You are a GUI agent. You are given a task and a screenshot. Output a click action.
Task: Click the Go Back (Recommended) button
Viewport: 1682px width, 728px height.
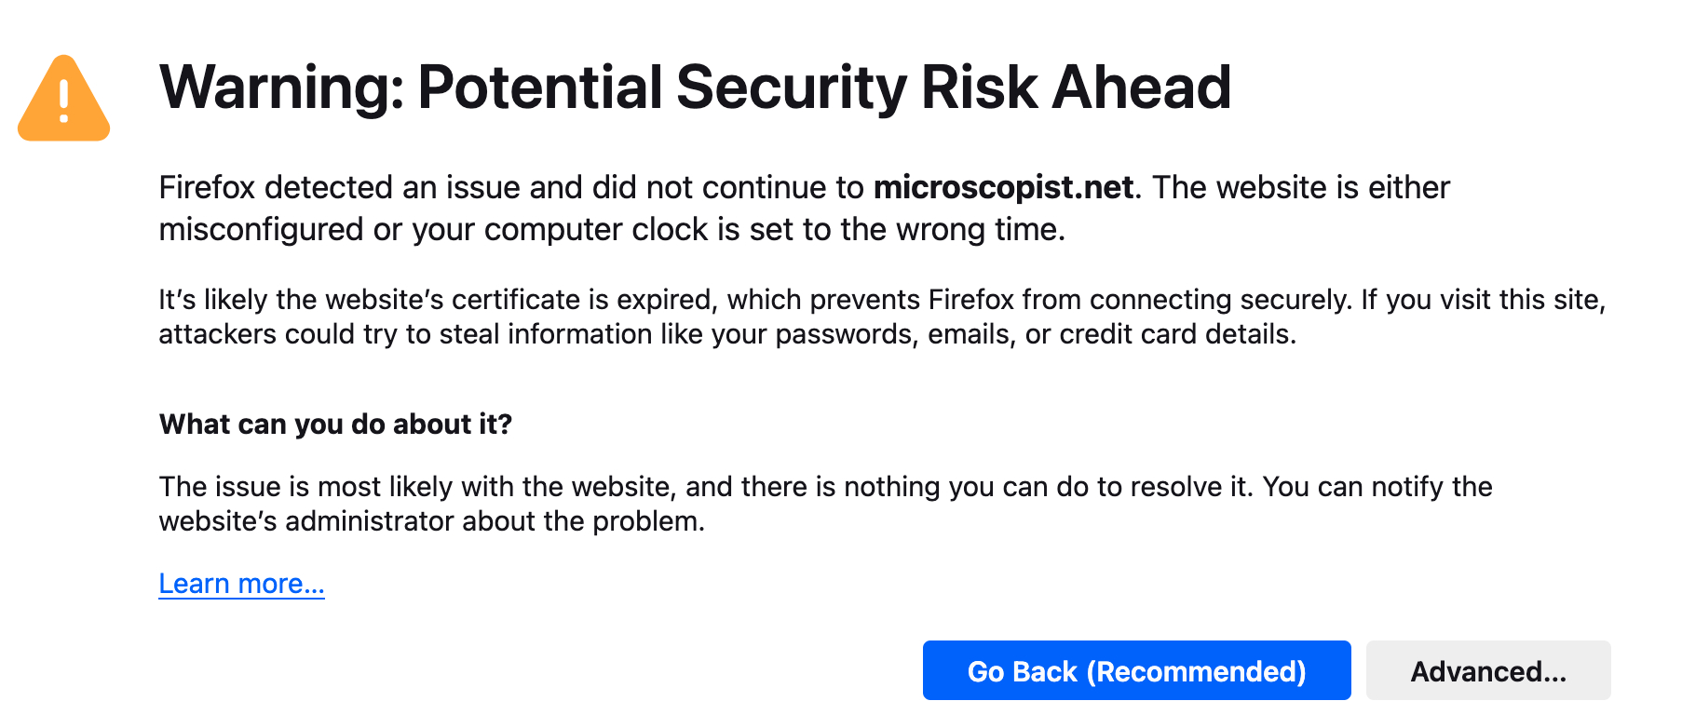coord(1136,671)
